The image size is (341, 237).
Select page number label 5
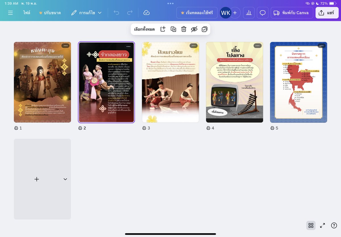click(277, 128)
